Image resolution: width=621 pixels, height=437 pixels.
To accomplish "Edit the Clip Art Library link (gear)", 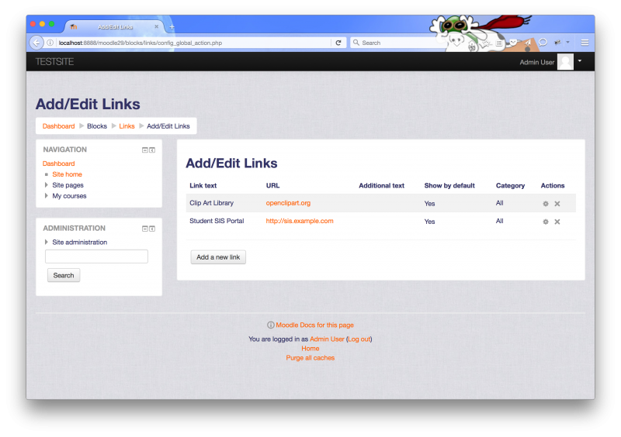I will coord(546,204).
